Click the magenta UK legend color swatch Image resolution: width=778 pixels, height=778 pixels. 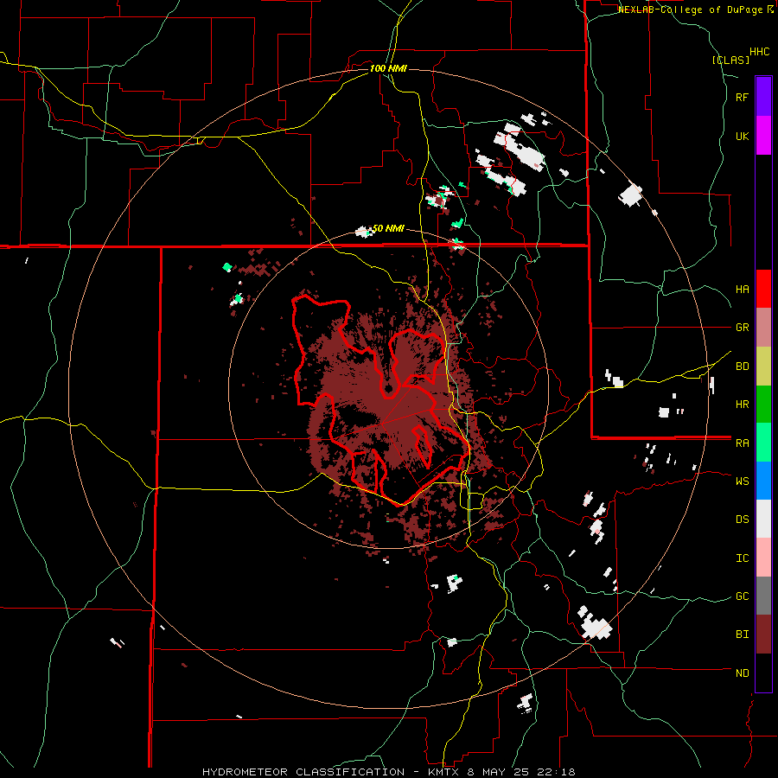(763, 136)
